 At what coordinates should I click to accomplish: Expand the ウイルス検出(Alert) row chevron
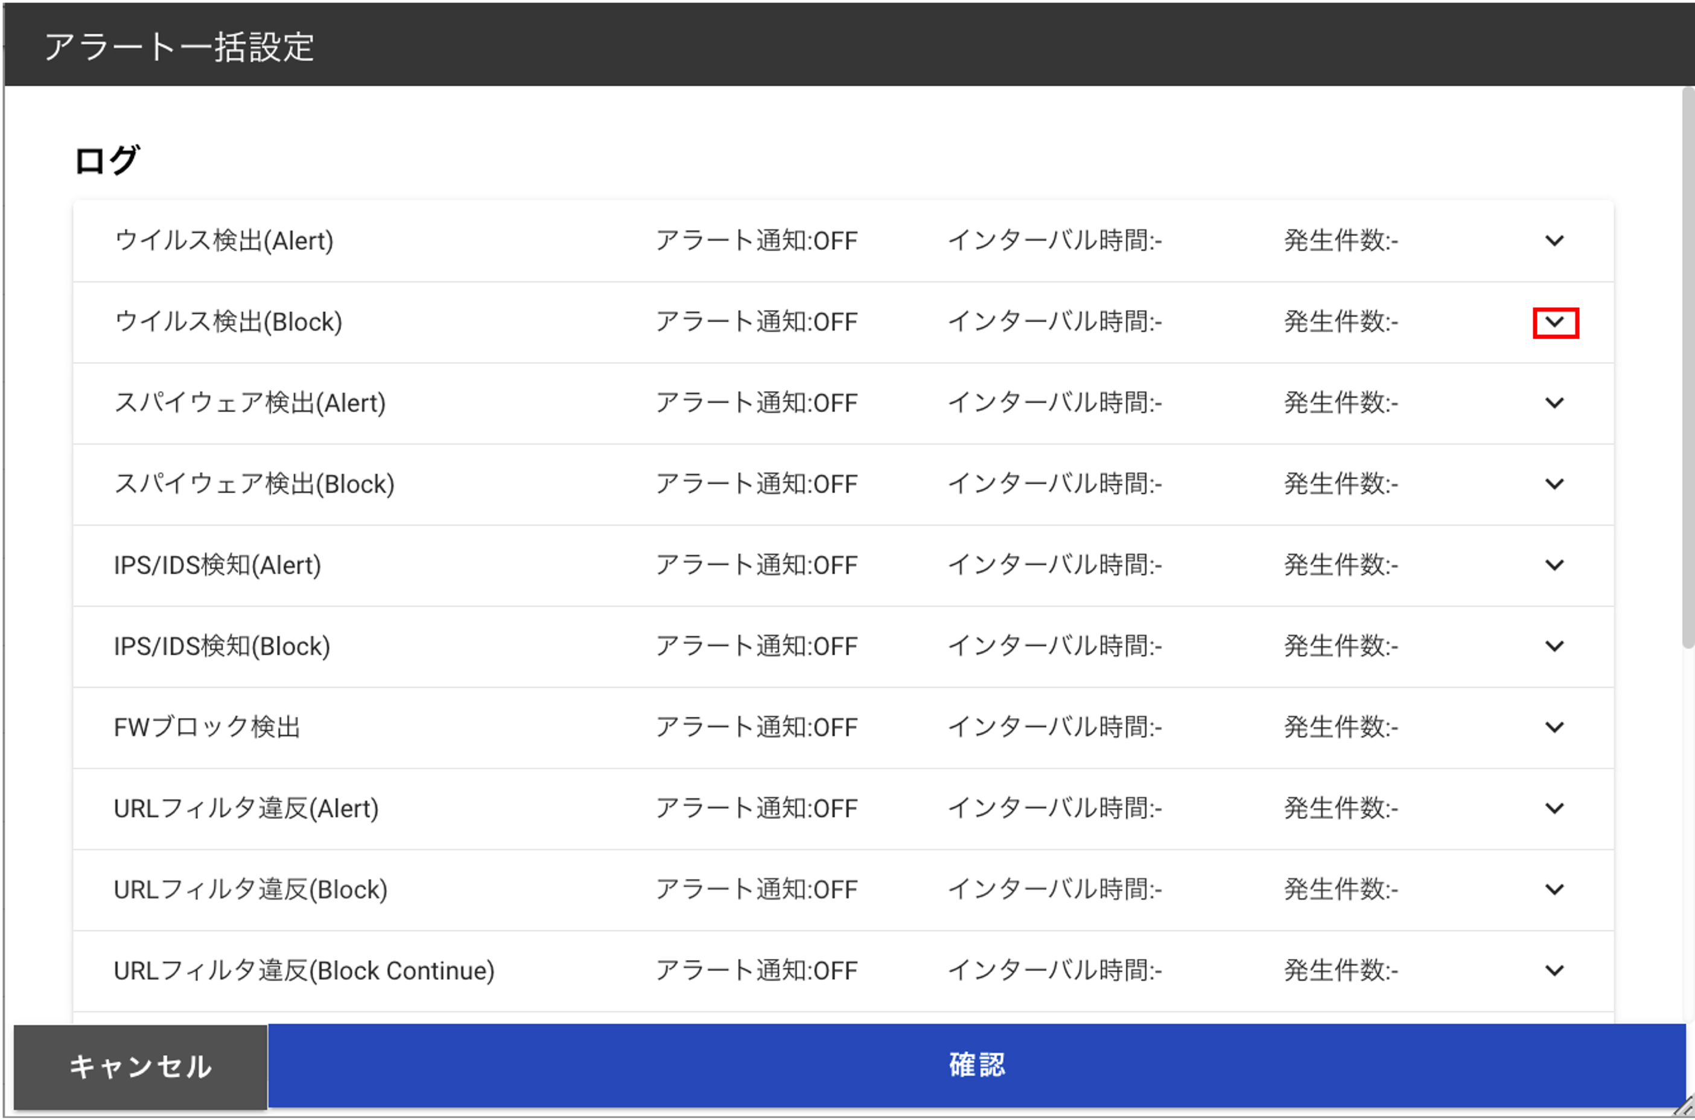pyautogui.click(x=1554, y=241)
